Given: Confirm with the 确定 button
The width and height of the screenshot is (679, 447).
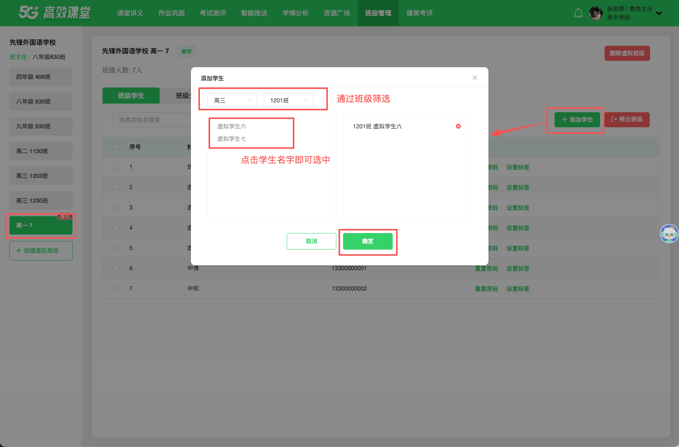Looking at the screenshot, I should click(x=368, y=241).
